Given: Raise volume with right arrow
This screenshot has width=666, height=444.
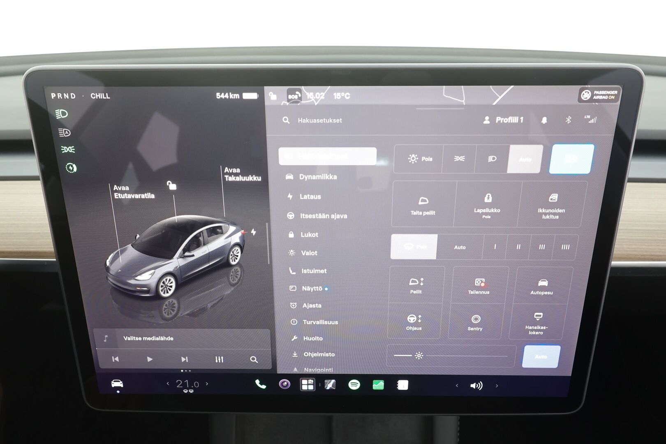Looking at the screenshot, I should click(x=497, y=386).
